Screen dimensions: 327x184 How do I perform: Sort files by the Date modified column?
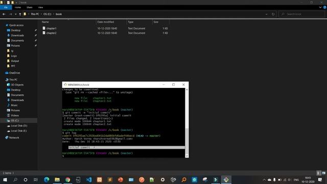pyautogui.click(x=106, y=22)
